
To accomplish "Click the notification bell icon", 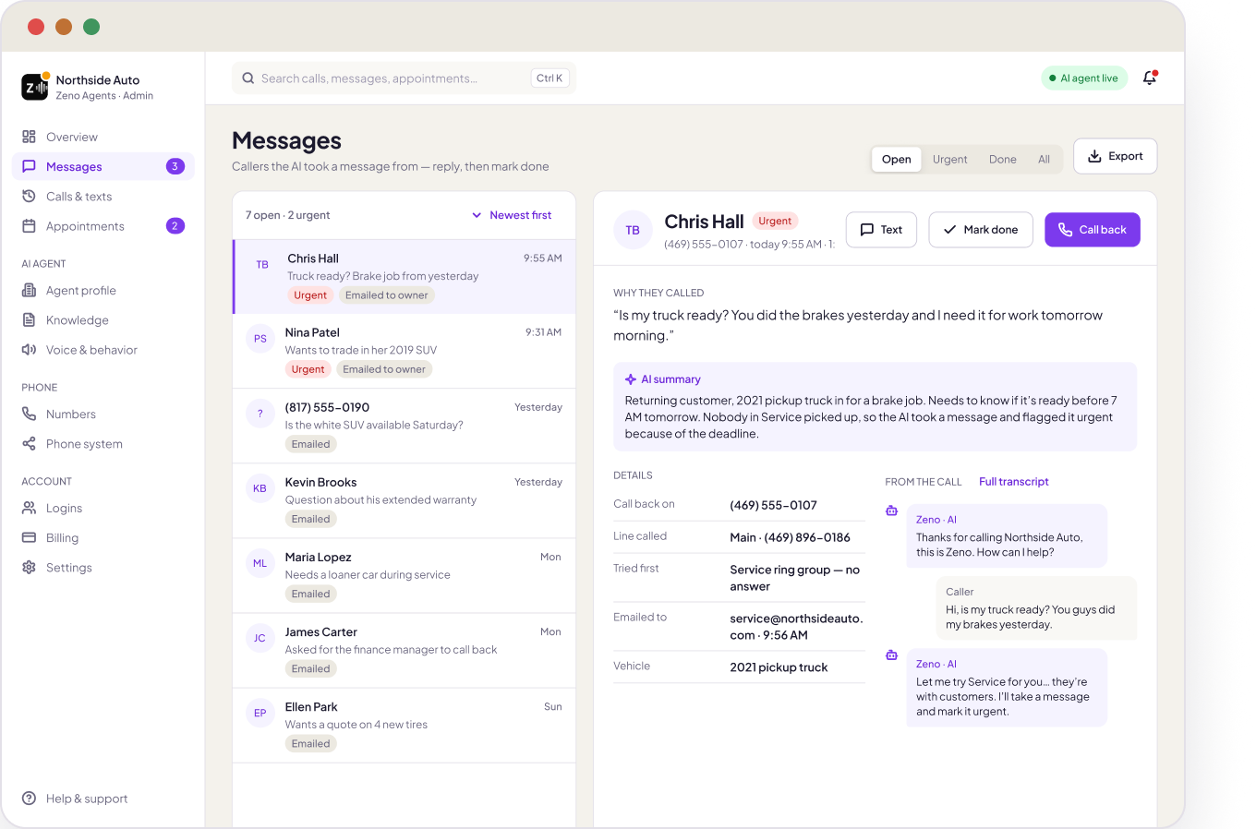I will tap(1150, 78).
